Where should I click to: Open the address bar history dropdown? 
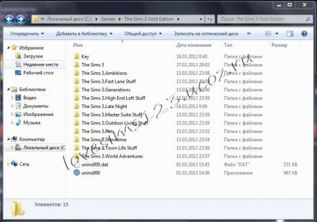point(201,19)
